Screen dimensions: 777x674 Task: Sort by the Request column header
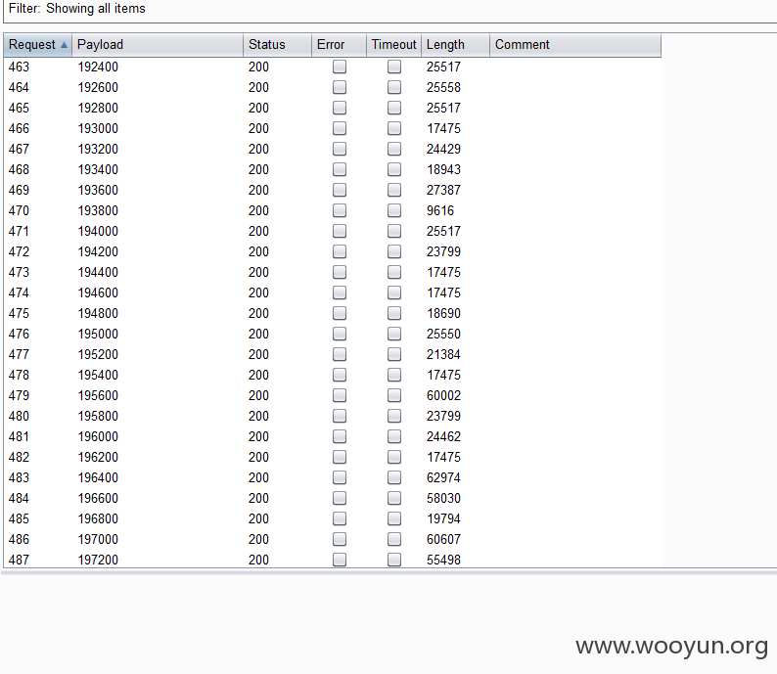point(37,45)
